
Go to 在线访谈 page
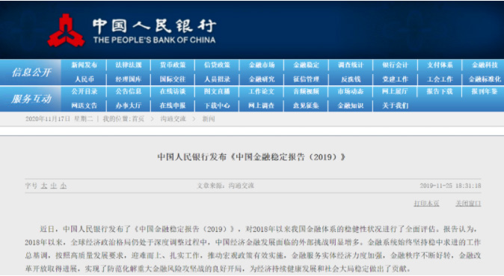click(173, 91)
